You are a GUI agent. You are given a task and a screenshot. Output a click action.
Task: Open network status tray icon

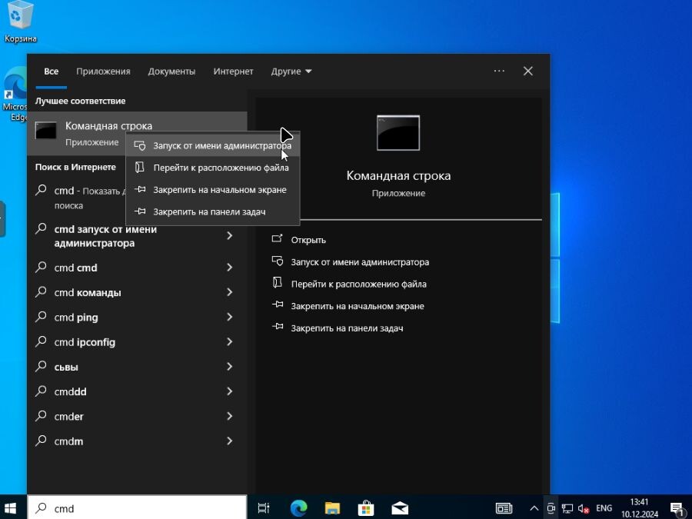pos(567,508)
